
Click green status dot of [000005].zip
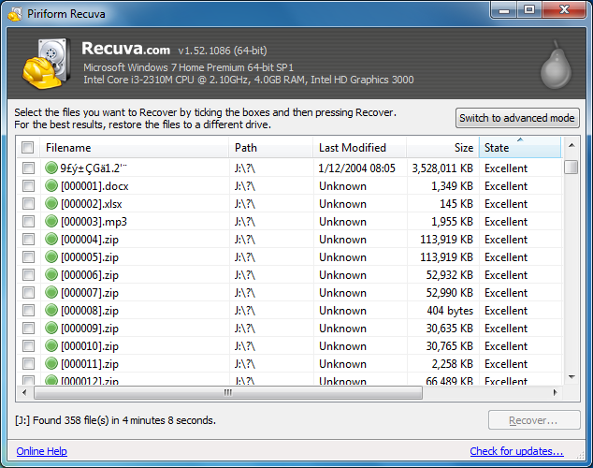pyautogui.click(x=51, y=256)
